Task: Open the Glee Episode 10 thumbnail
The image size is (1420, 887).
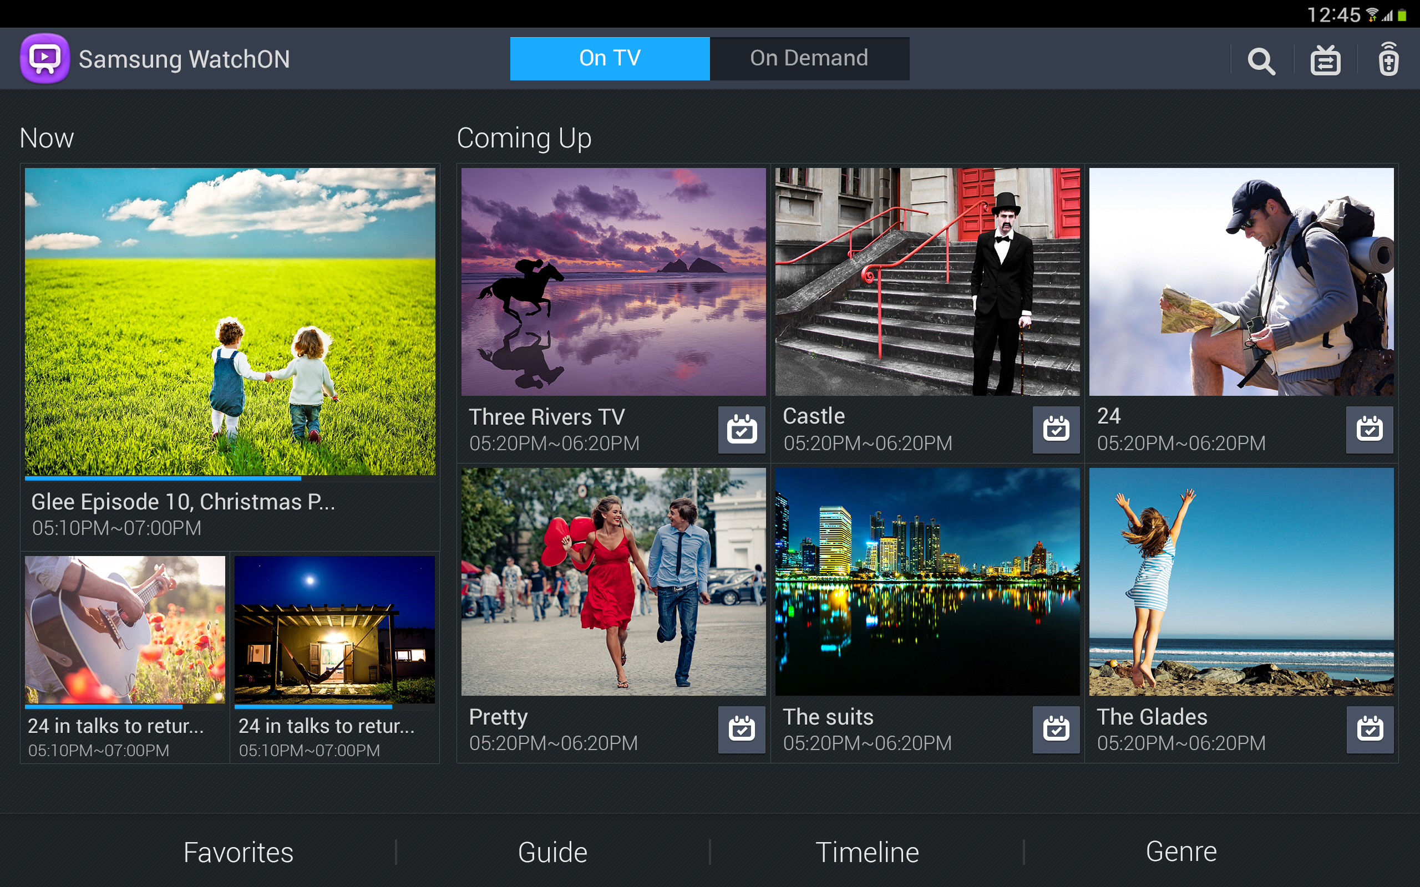Action: point(230,322)
